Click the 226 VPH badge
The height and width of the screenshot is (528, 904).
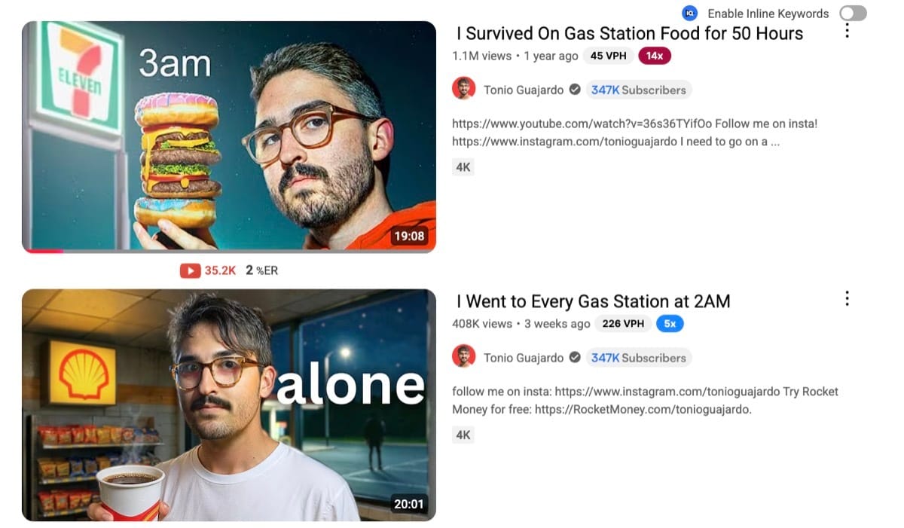point(623,324)
